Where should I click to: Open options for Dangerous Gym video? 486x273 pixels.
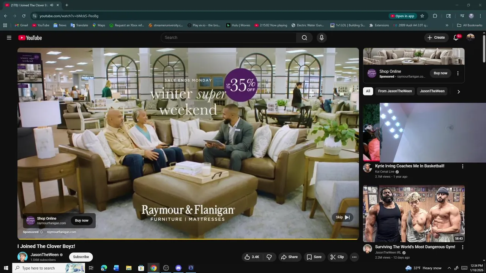click(462, 247)
